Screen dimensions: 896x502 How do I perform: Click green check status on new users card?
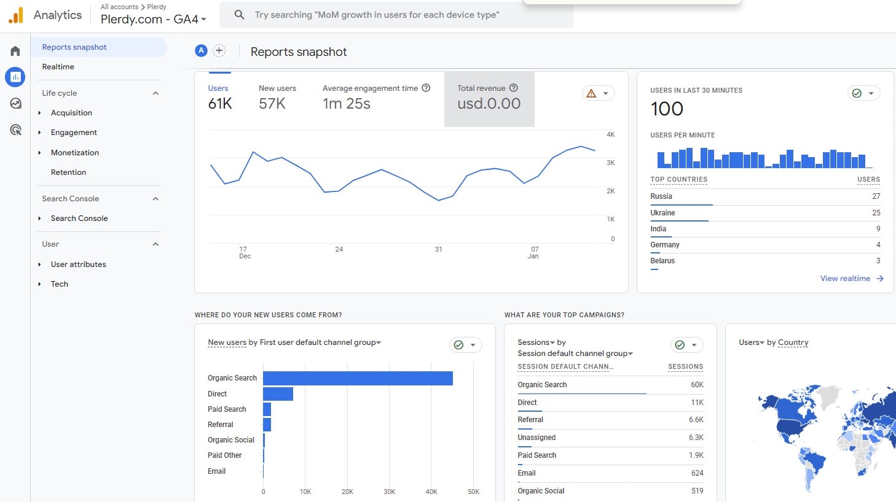[x=458, y=345]
